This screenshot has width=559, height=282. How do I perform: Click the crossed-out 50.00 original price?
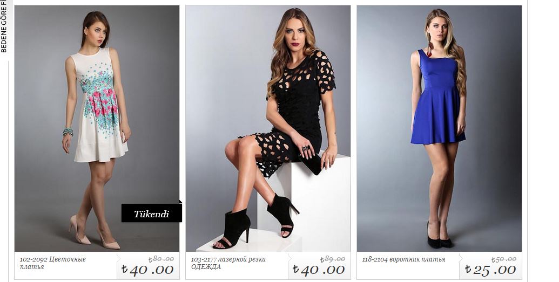(x=503, y=259)
